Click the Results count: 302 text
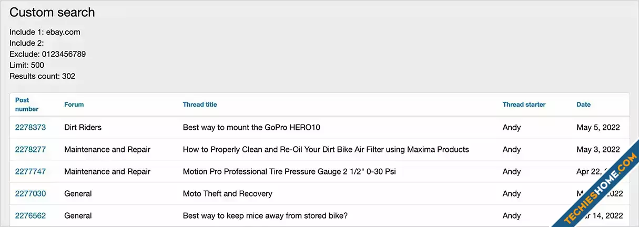639x227 pixels. tap(42, 76)
